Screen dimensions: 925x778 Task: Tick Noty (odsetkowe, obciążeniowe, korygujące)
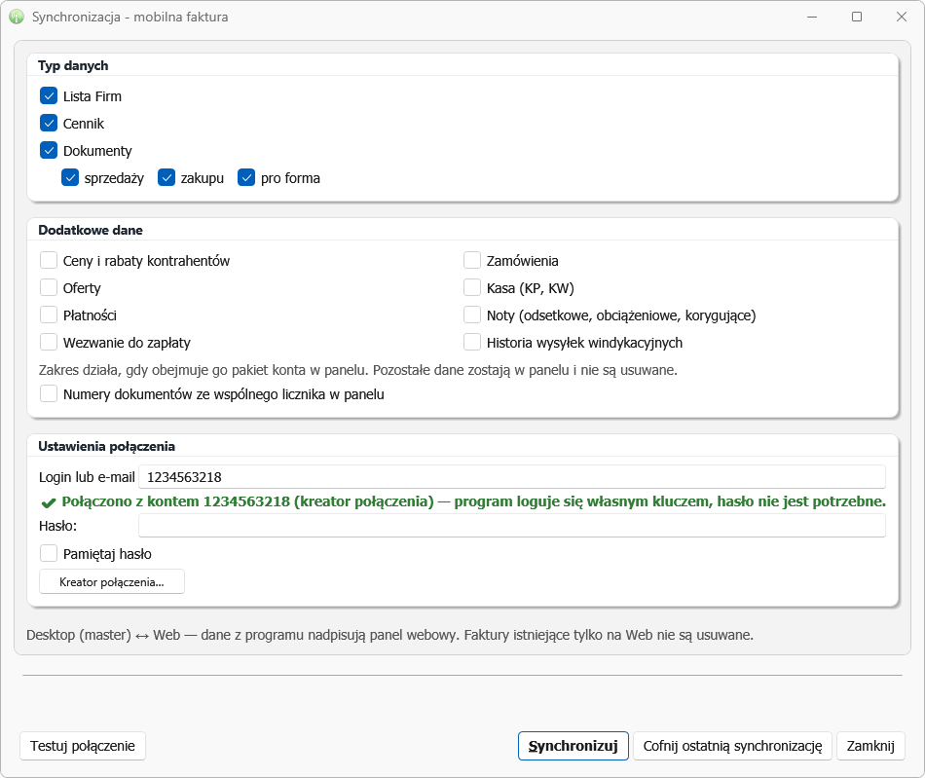coord(472,315)
